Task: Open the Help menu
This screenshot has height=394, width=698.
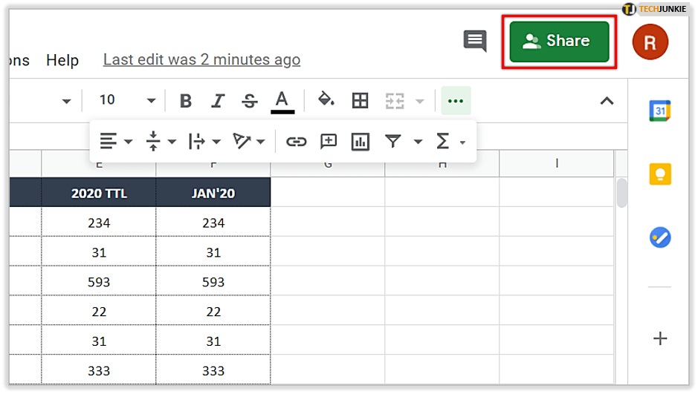Action: tap(62, 60)
